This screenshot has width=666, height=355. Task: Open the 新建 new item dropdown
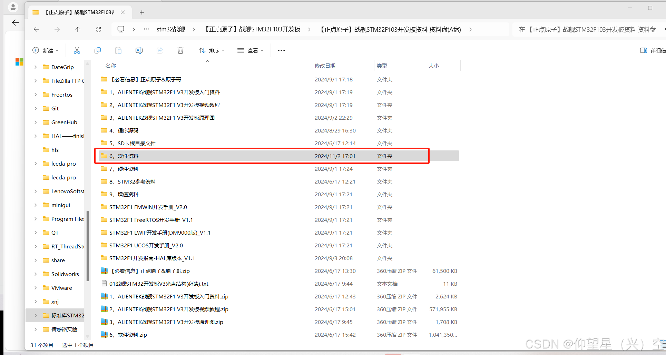pyautogui.click(x=45, y=50)
